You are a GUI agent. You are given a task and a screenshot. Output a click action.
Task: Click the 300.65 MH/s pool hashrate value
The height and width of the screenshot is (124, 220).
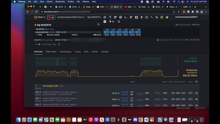[x=190, y=76]
